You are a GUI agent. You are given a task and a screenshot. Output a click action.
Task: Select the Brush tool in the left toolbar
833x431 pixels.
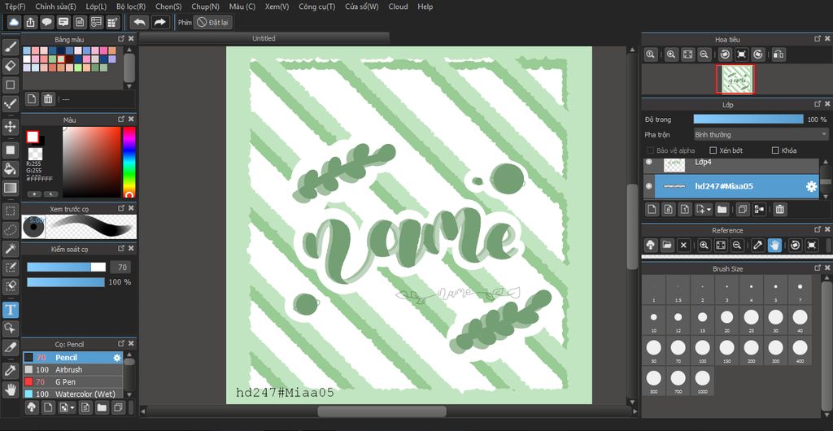coord(10,47)
